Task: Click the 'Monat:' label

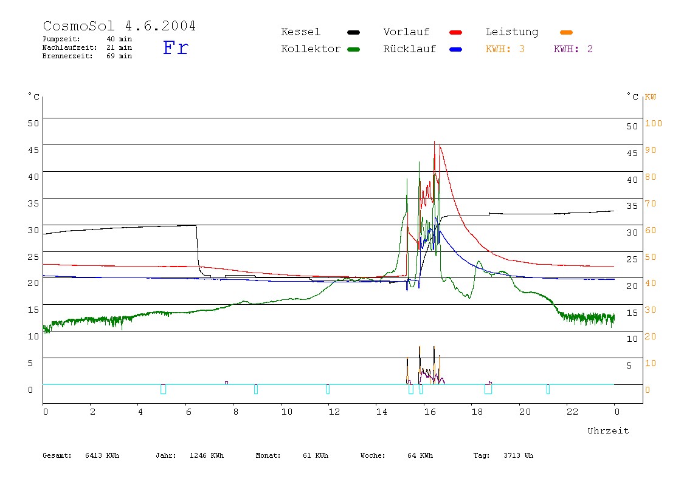Action: point(268,455)
